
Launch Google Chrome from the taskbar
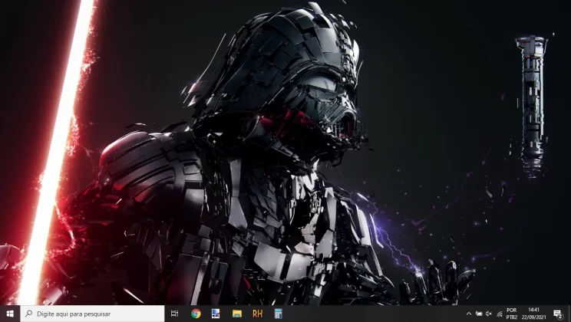pyautogui.click(x=196, y=314)
